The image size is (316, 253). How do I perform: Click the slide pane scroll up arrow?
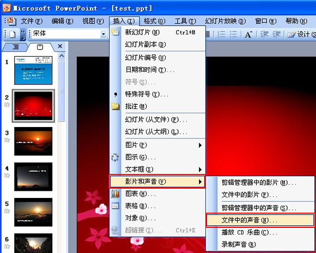tap(62, 56)
